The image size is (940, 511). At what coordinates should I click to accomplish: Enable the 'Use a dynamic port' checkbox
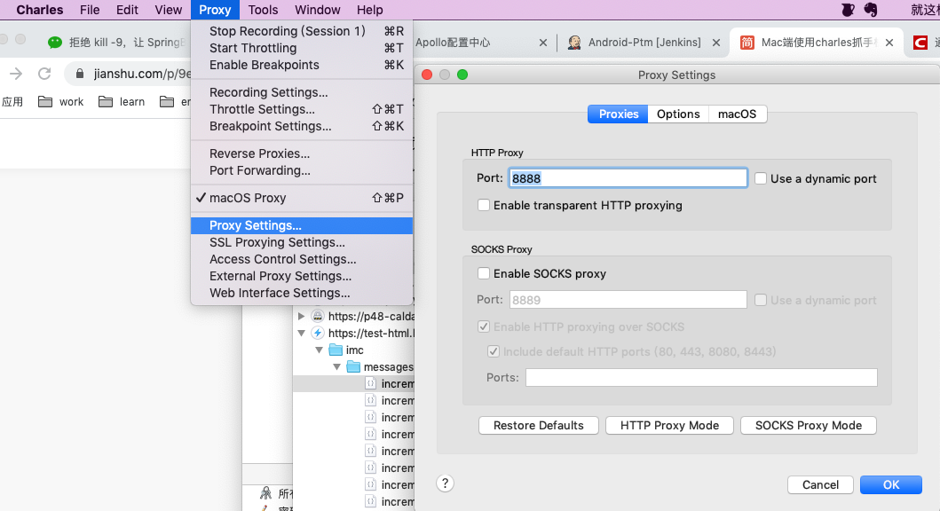(x=761, y=178)
